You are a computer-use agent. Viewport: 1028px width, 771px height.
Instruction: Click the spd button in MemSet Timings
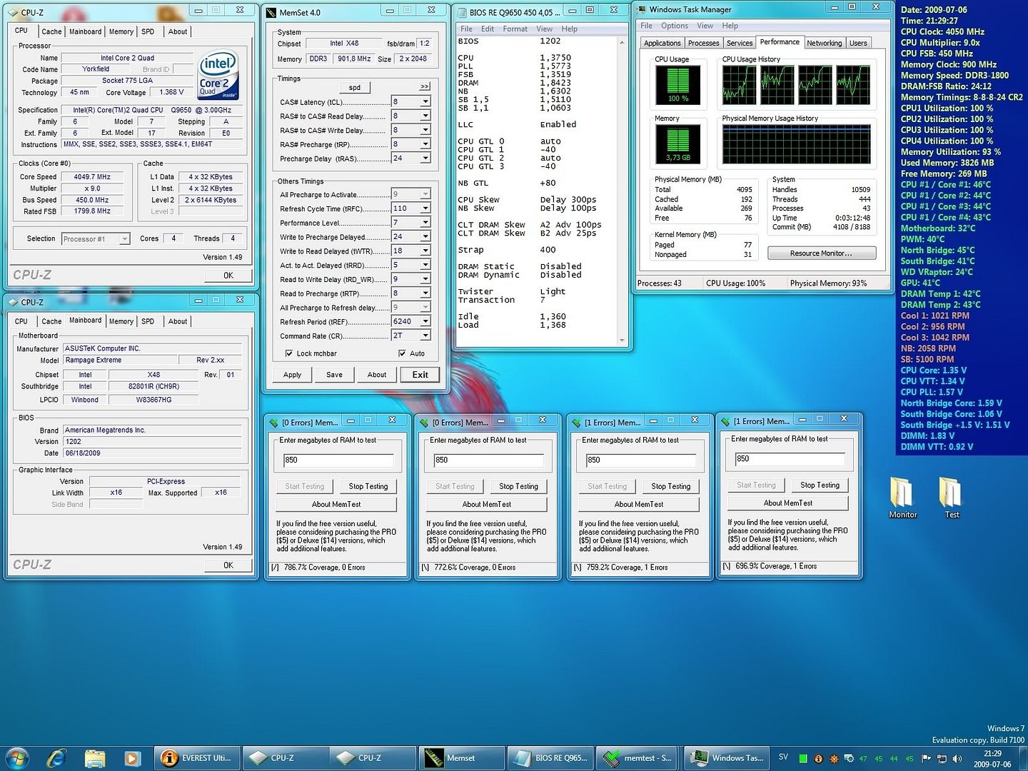coord(355,87)
